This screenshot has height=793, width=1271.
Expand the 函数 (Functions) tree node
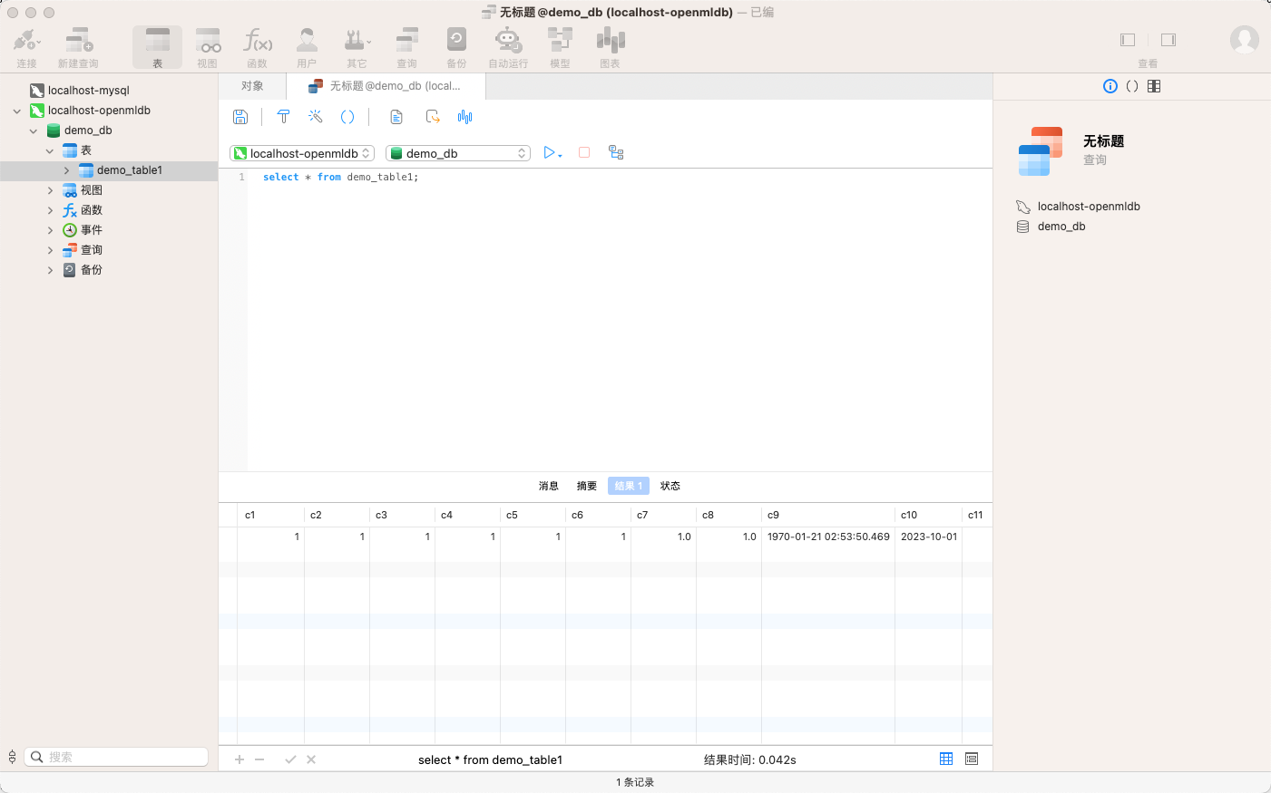(x=50, y=210)
